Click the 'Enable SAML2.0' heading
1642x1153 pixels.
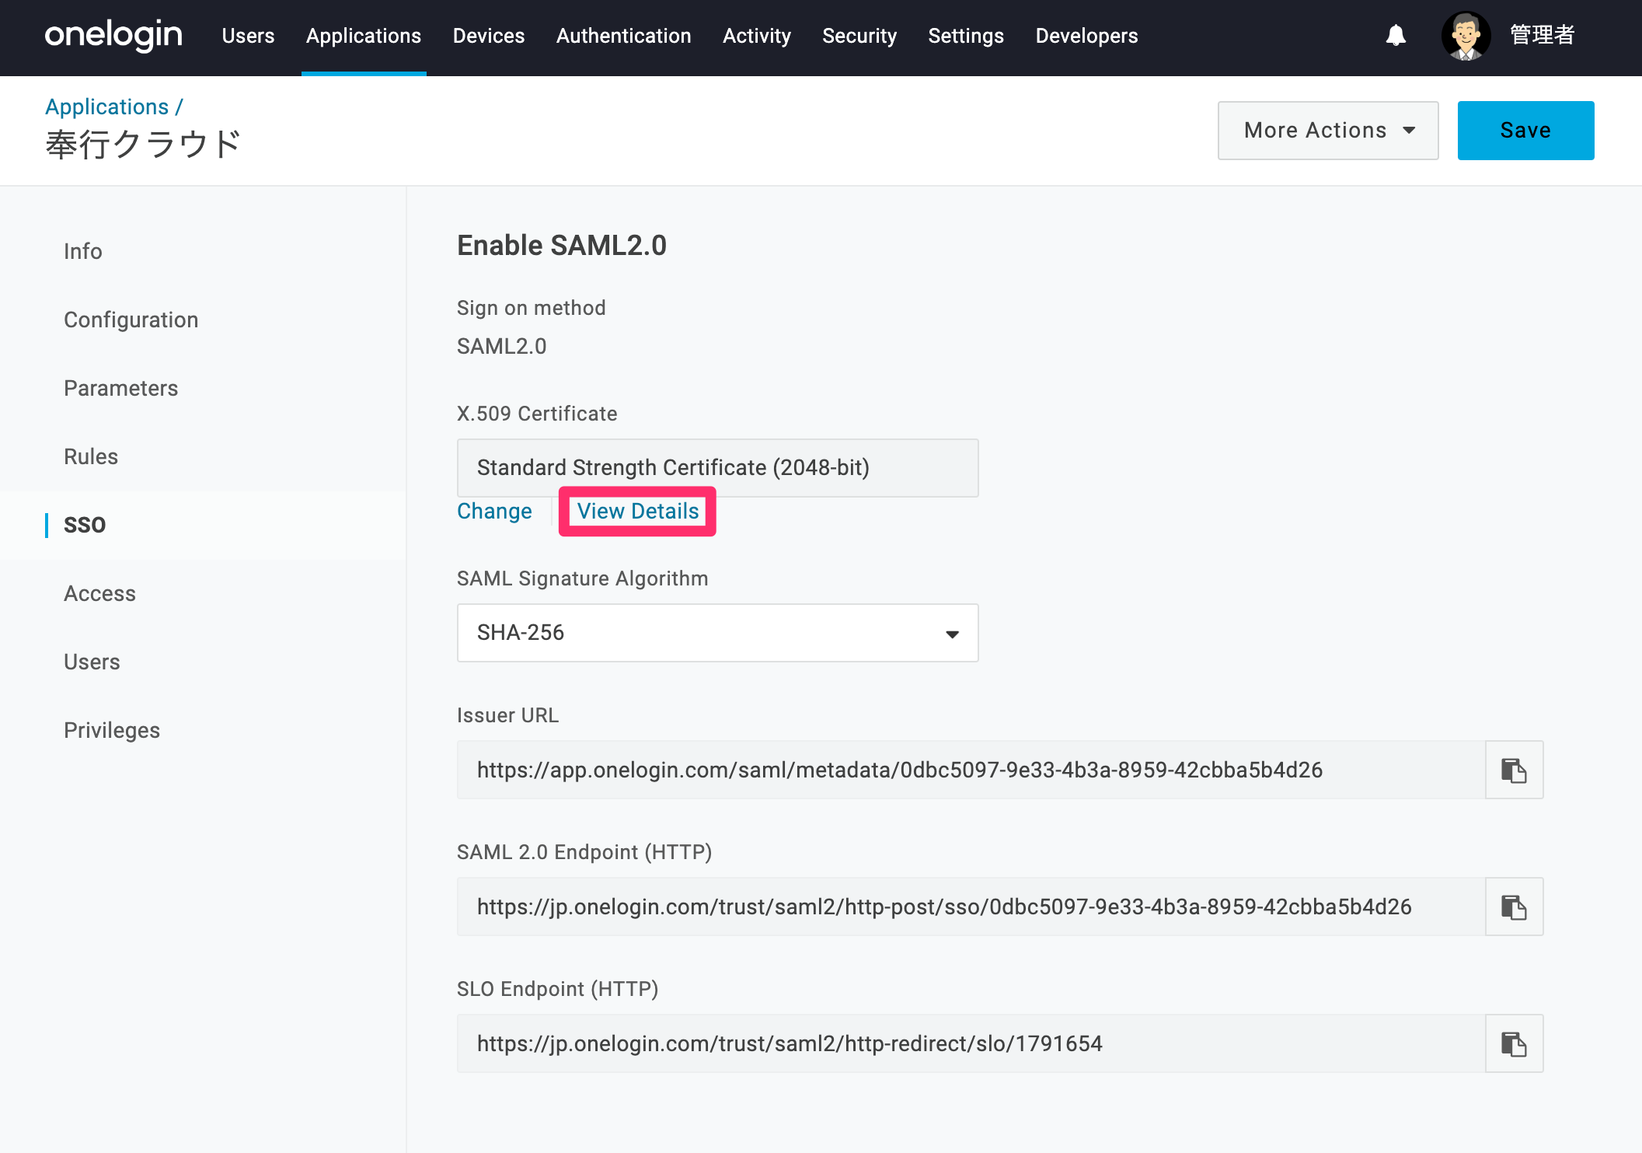tap(562, 246)
